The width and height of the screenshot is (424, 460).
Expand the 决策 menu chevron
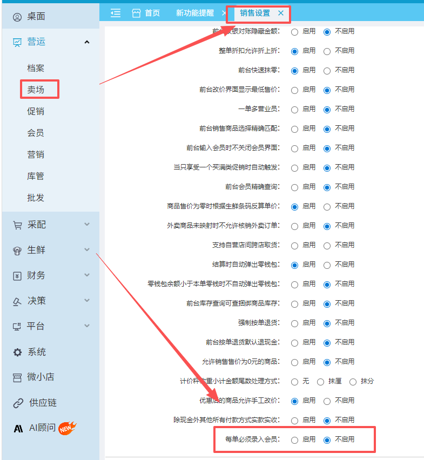[87, 300]
